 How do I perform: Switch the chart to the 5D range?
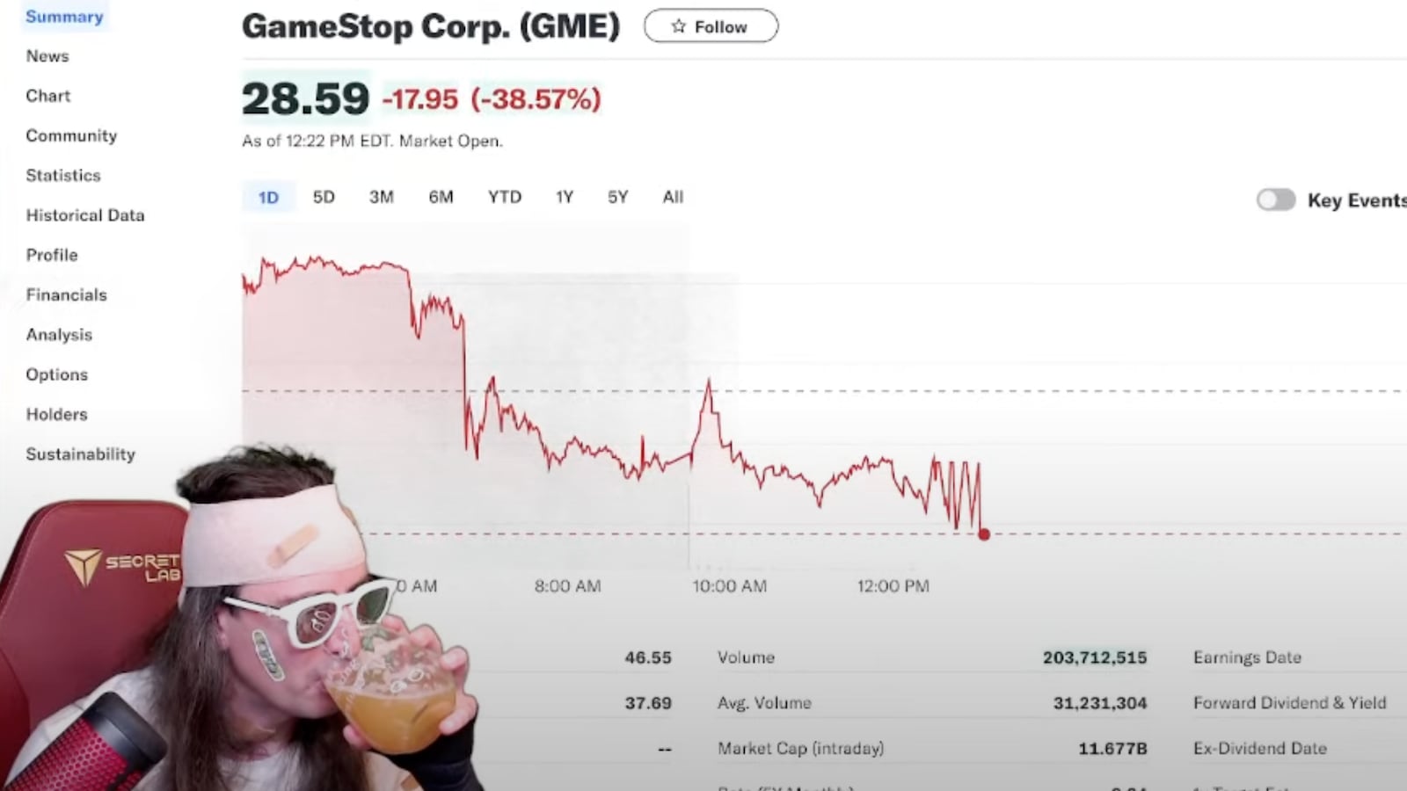point(323,197)
